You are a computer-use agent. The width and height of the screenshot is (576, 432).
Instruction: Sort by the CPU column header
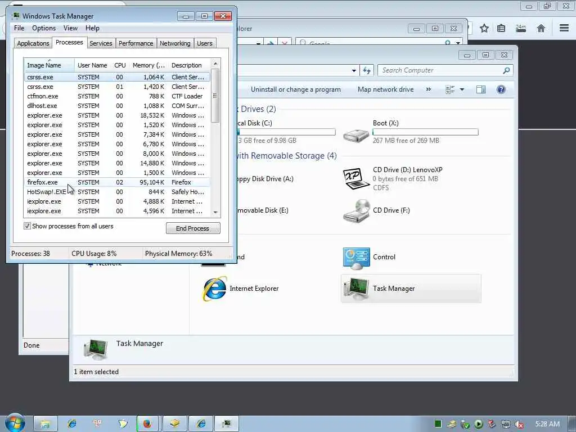[120, 65]
